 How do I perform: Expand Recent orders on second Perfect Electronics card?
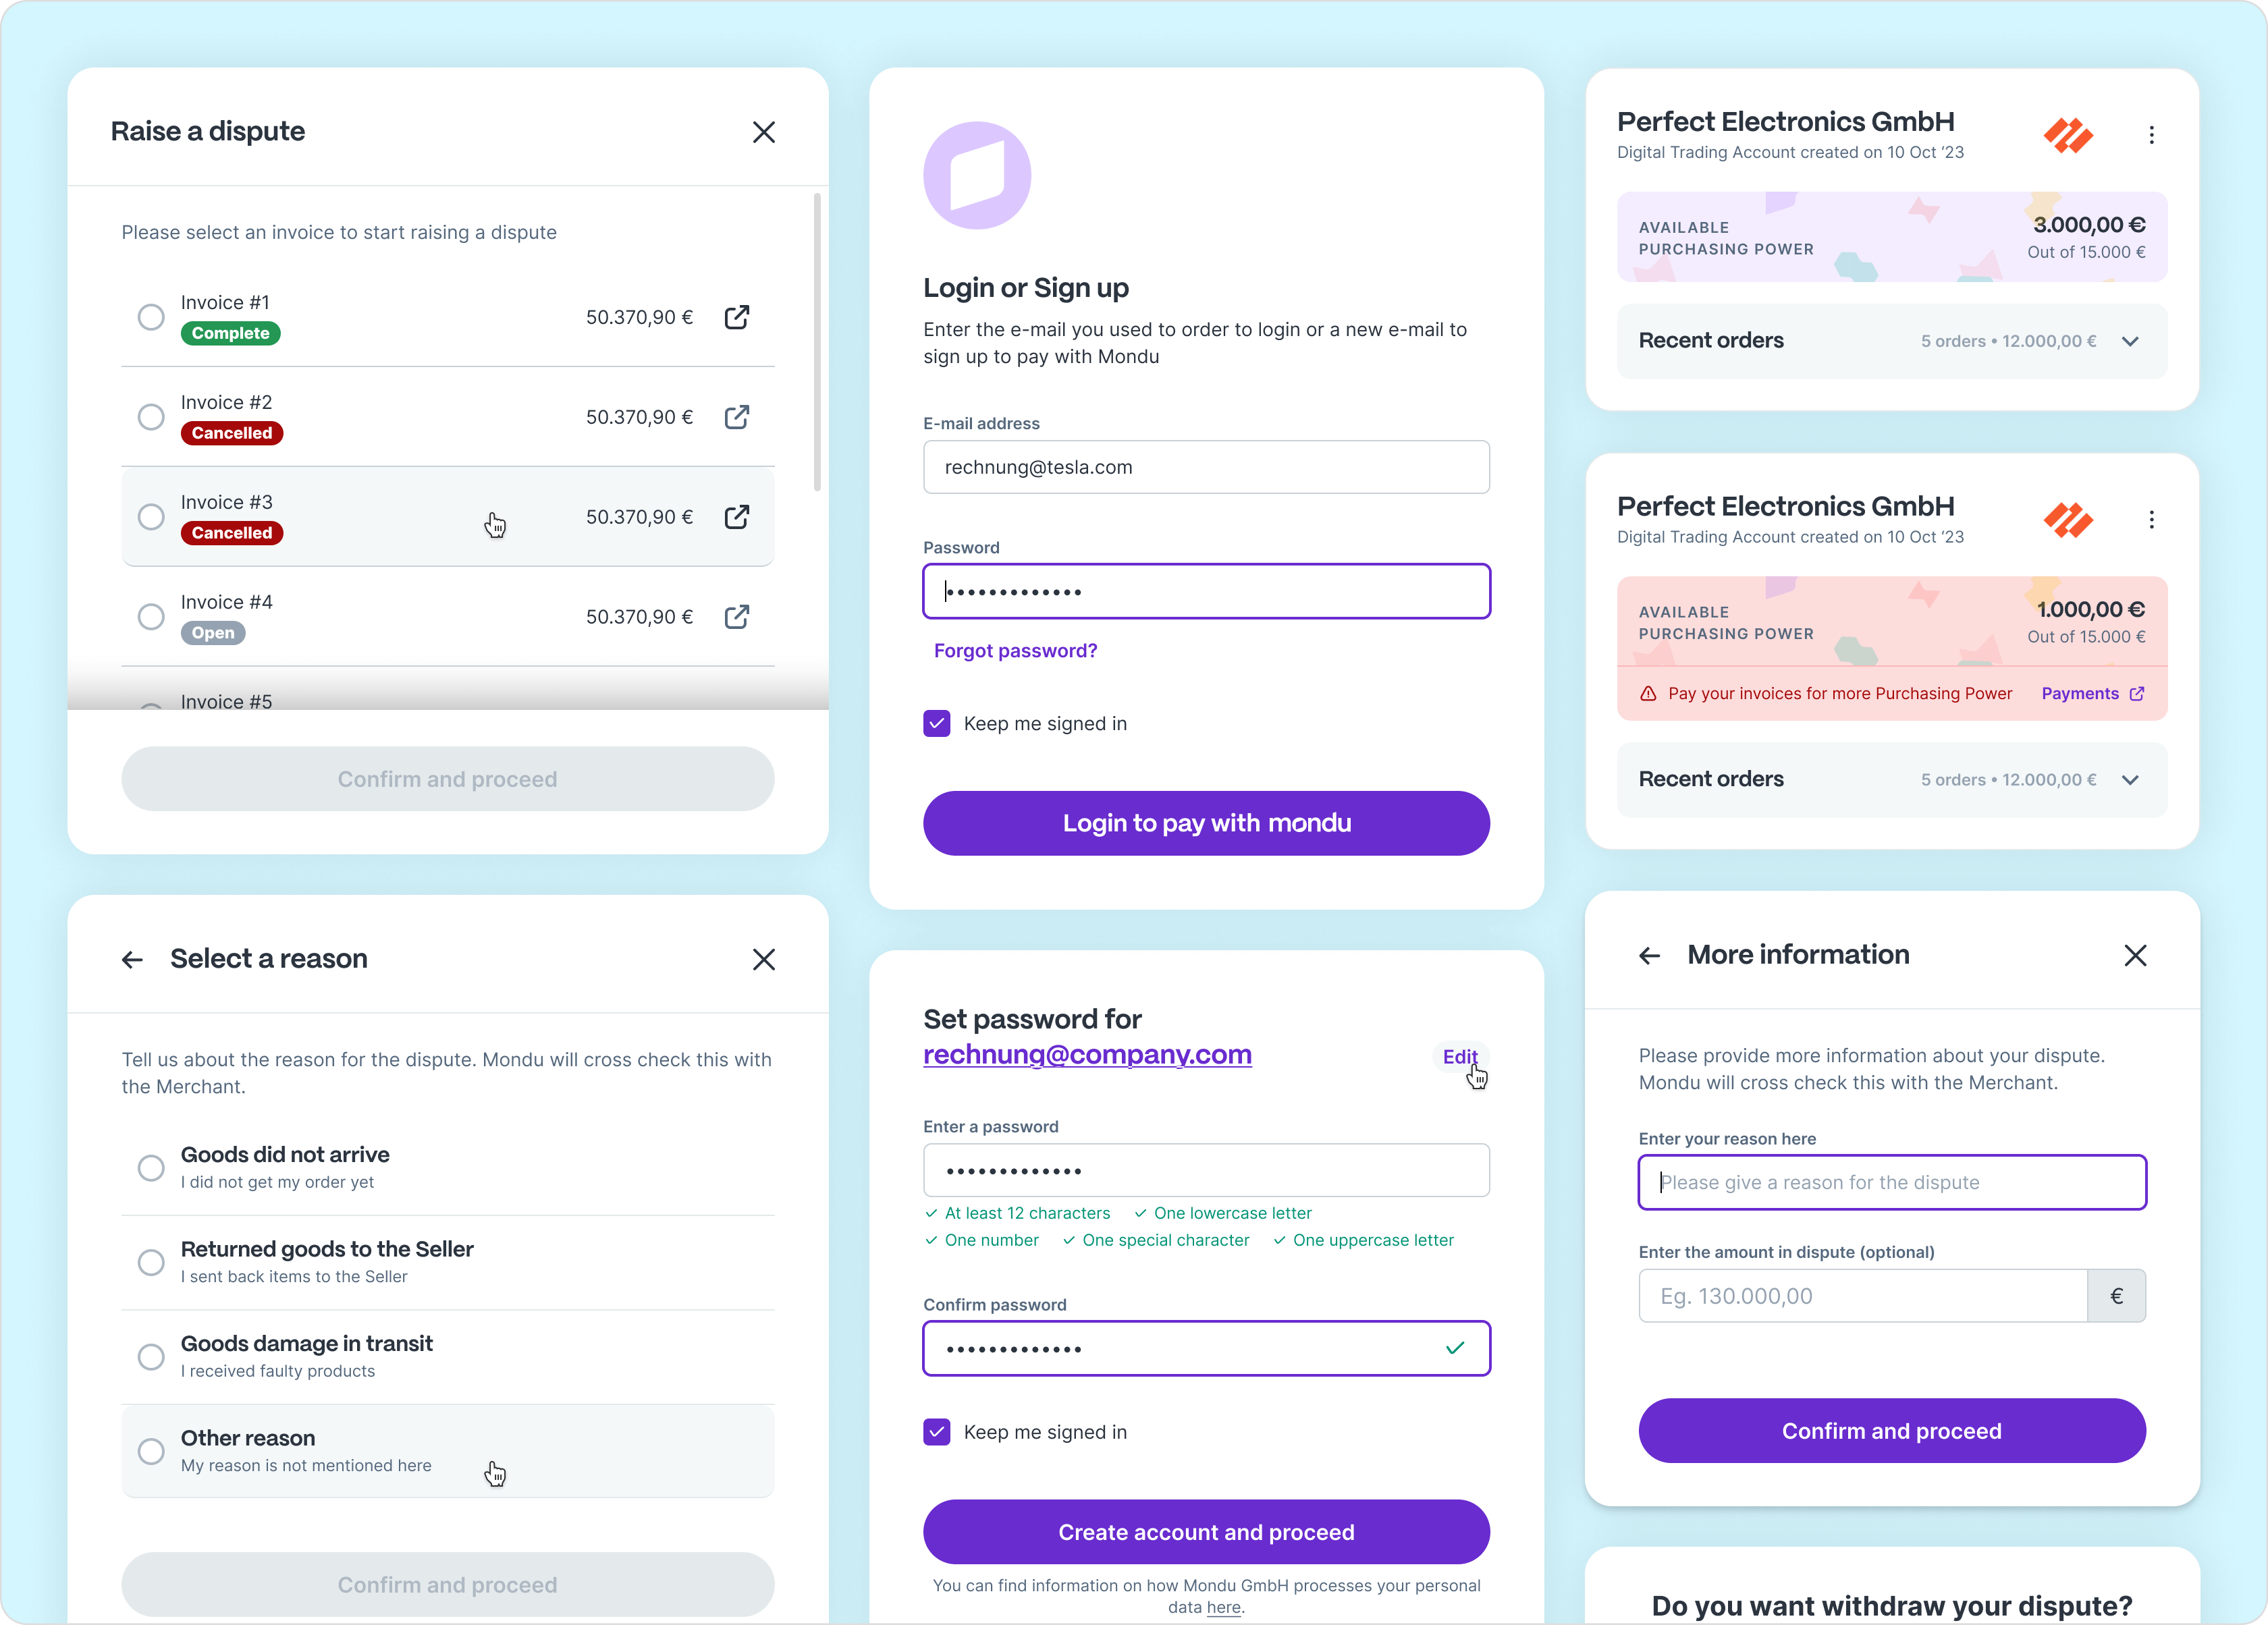tap(2132, 779)
